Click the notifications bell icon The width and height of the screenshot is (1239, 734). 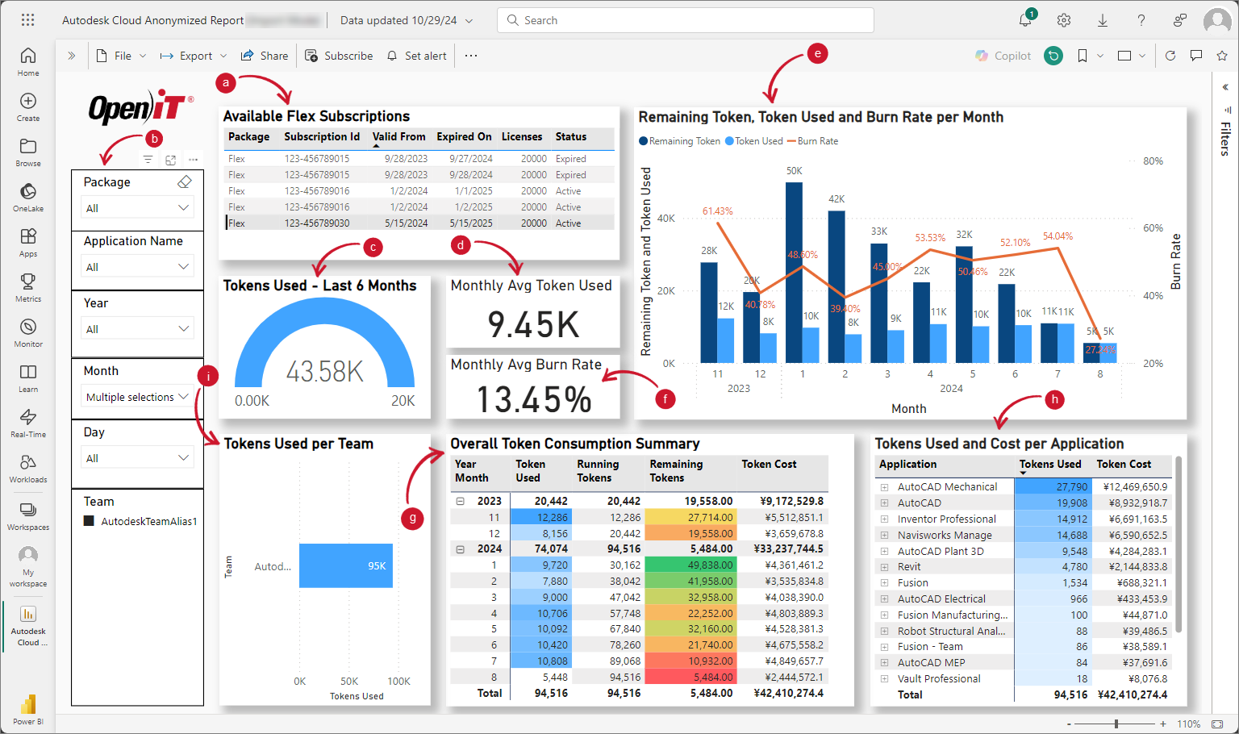1025,20
